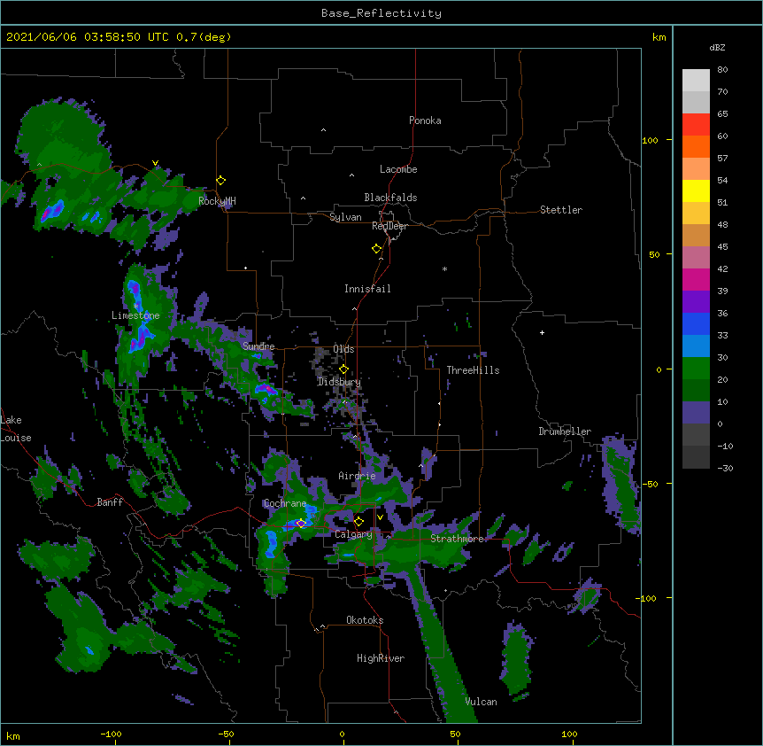
Task: Click the Drumheller label
Action: coord(565,431)
